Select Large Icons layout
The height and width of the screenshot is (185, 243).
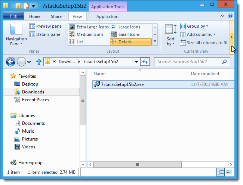click(x=126, y=27)
